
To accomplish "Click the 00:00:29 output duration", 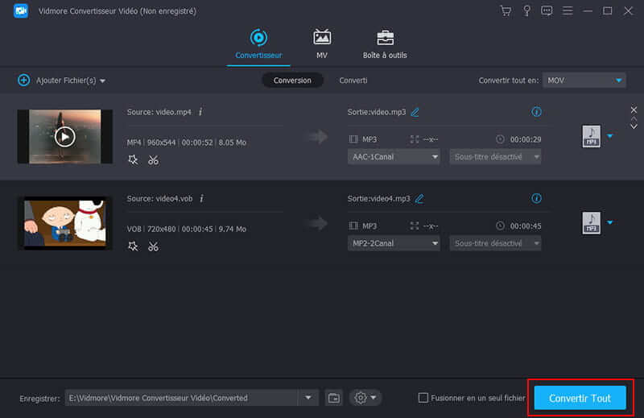I will 526,139.
